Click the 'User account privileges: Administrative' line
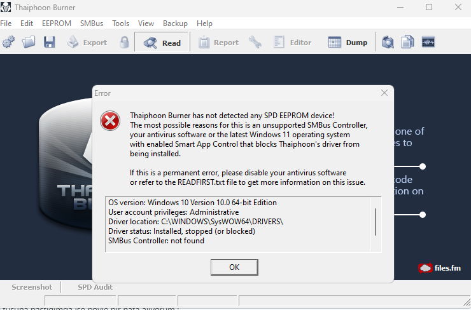 [x=174, y=212]
